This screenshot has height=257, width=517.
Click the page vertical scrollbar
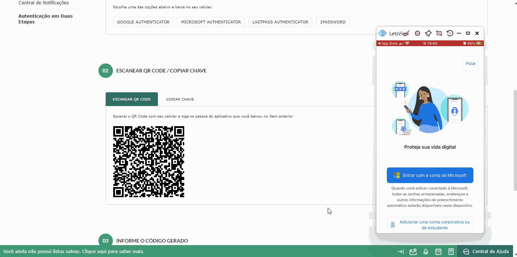tap(515, 140)
